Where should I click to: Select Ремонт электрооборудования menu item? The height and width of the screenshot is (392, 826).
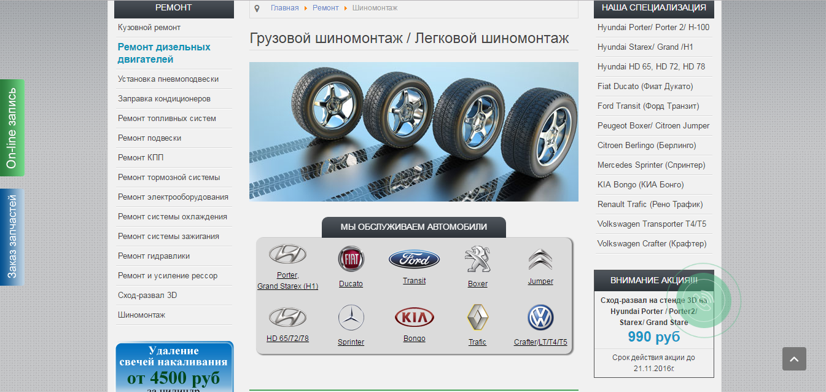(x=174, y=197)
